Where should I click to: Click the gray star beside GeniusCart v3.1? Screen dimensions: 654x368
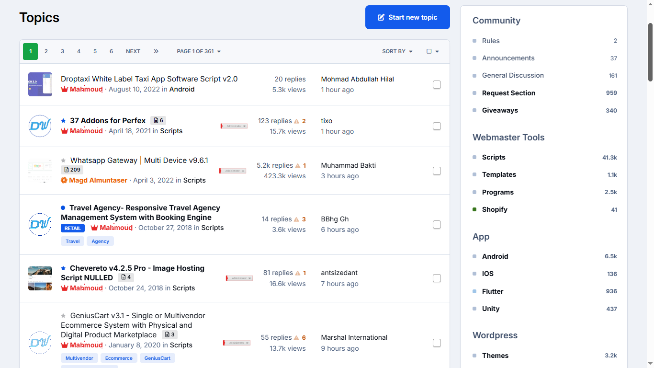[x=63, y=316]
